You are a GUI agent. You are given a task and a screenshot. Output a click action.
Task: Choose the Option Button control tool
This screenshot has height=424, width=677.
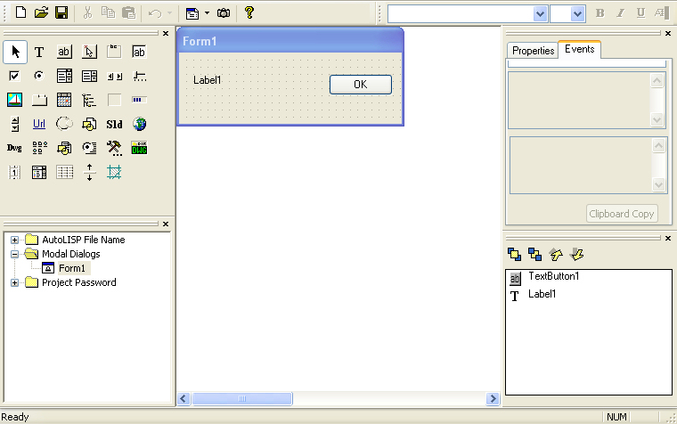click(39, 77)
